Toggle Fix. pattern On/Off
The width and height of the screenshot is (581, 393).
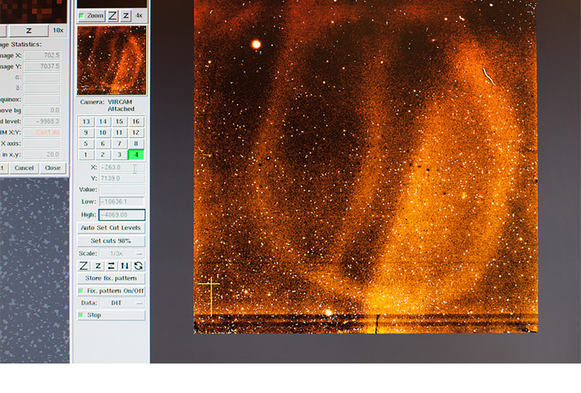click(x=111, y=291)
